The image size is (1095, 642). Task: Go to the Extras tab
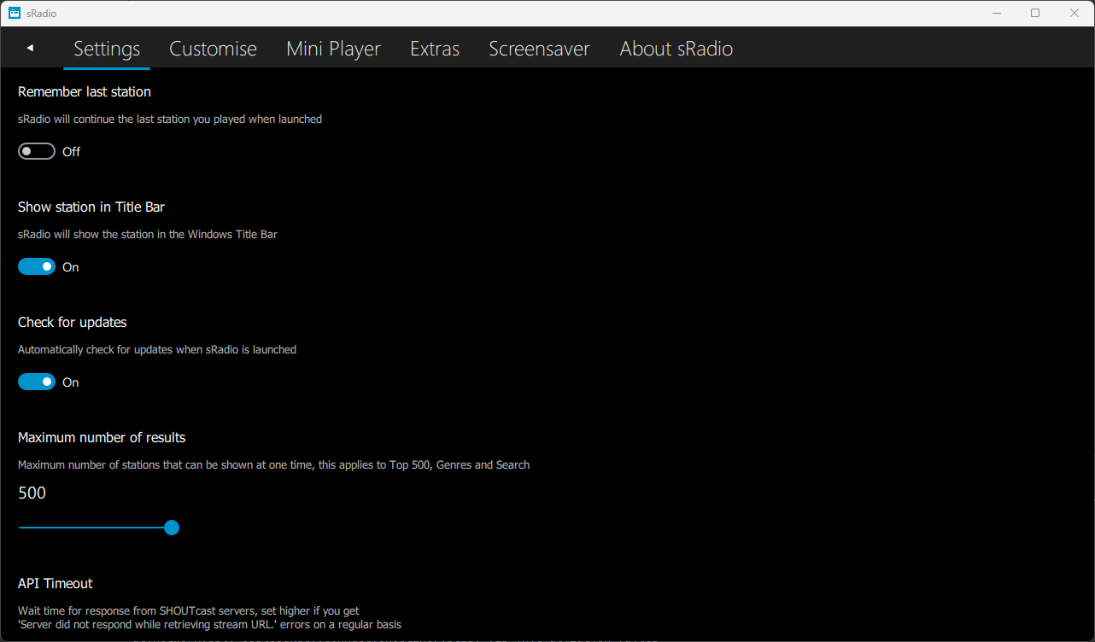[x=435, y=49]
